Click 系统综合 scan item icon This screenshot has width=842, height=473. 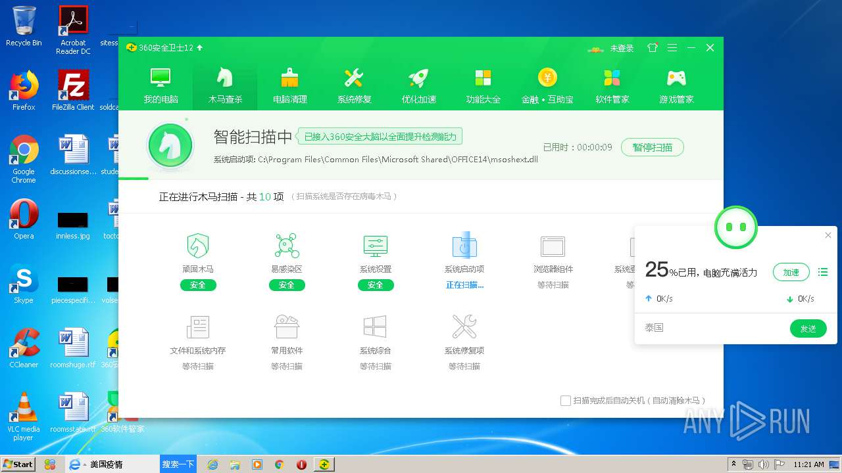click(x=376, y=327)
